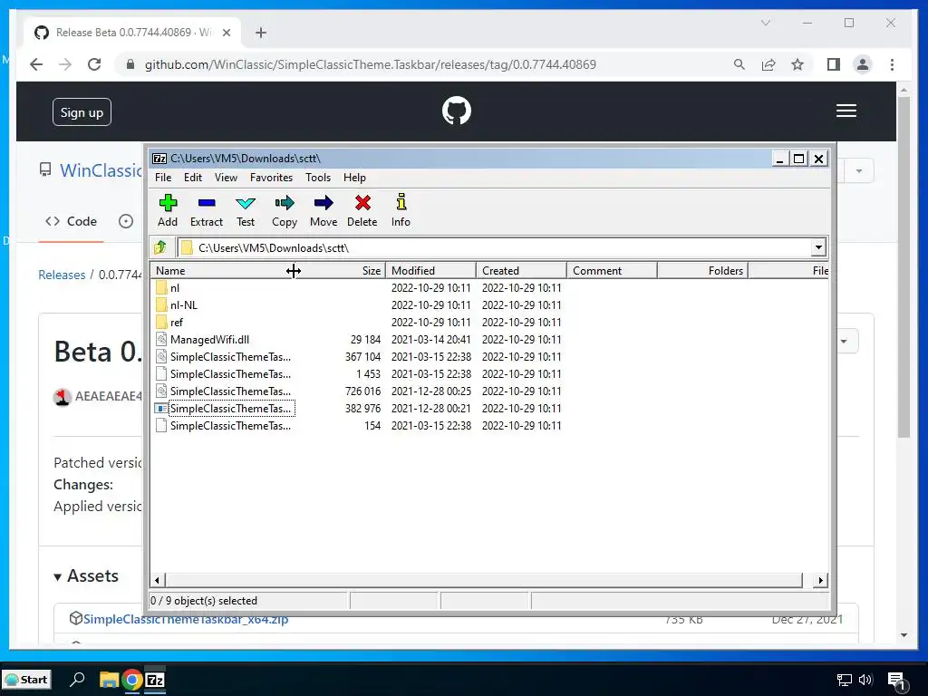Open the Issues tab icon on GitHub
This screenshot has height=696, width=928.
[x=125, y=221]
